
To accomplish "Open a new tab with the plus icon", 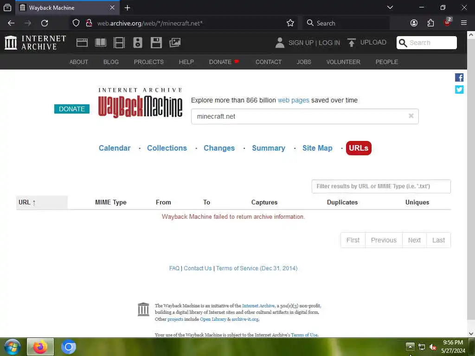I will coord(127,7).
